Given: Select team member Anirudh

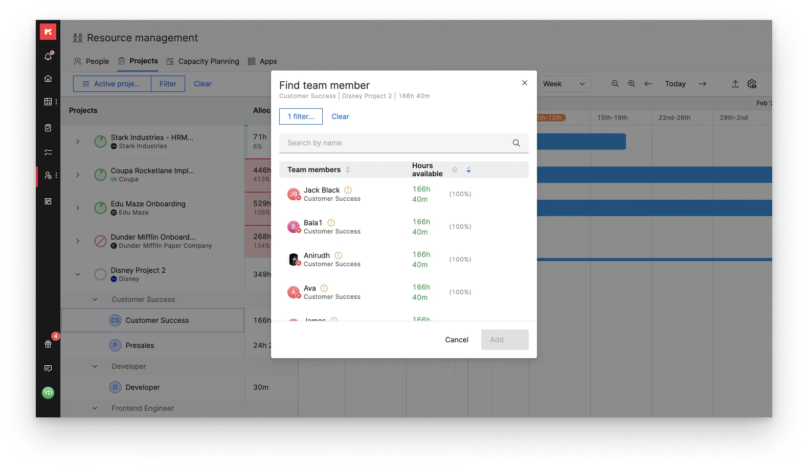Looking at the screenshot, I should point(404,260).
